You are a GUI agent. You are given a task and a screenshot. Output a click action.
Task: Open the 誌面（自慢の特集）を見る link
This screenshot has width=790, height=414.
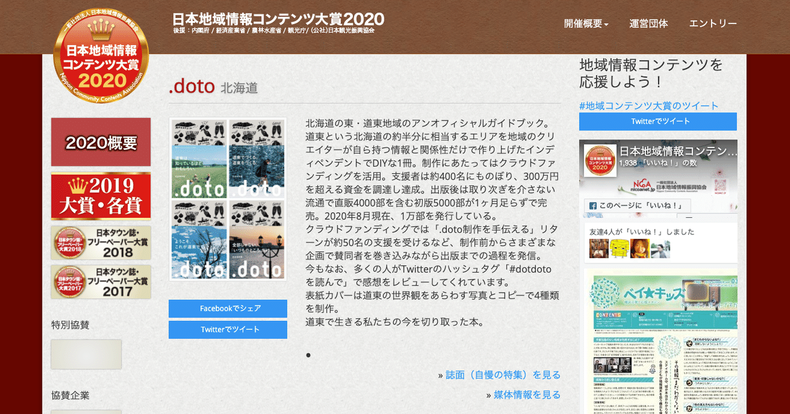pos(503,375)
